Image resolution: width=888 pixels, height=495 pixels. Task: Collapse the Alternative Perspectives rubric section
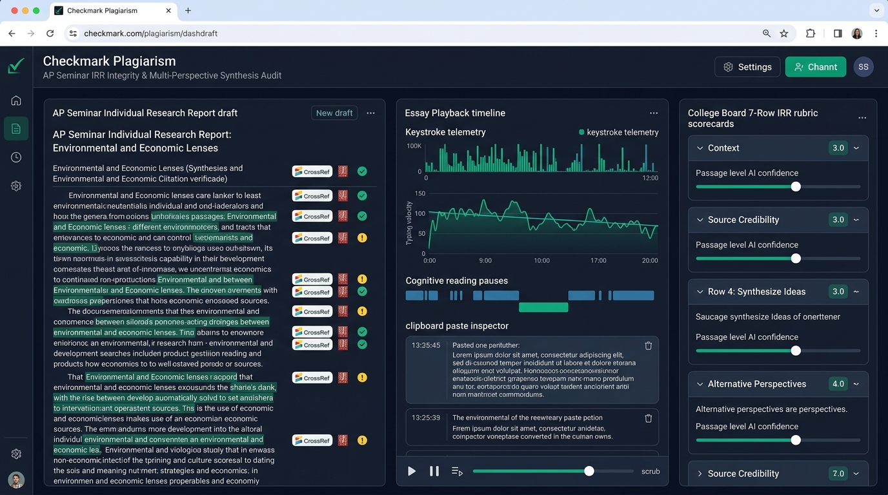(x=700, y=384)
